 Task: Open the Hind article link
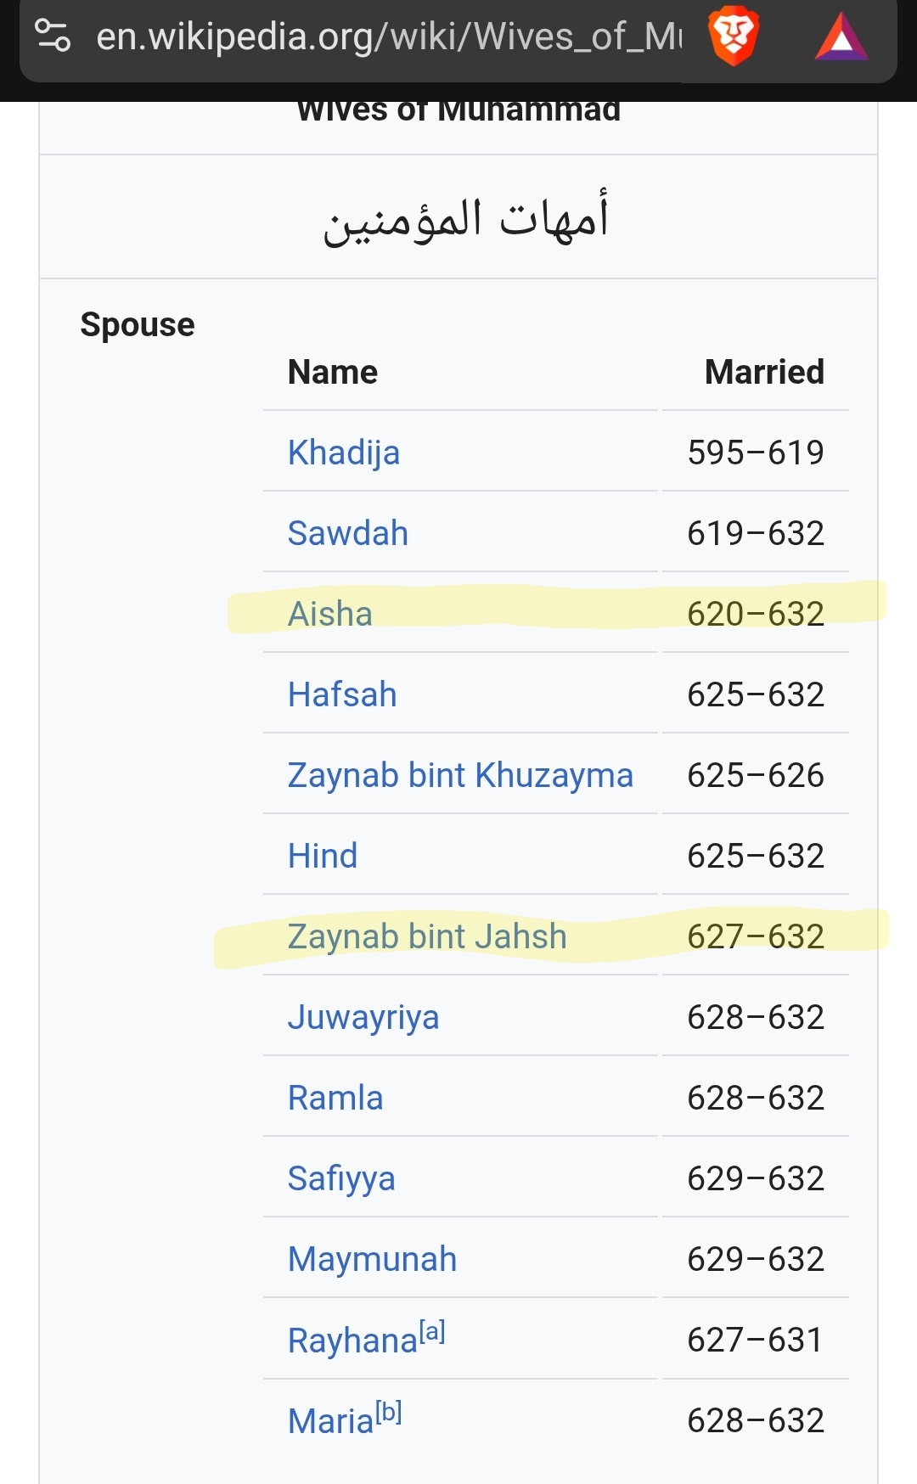322,856
